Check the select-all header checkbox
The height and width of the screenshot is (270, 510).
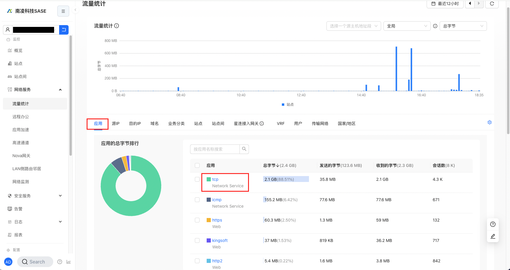point(197,165)
